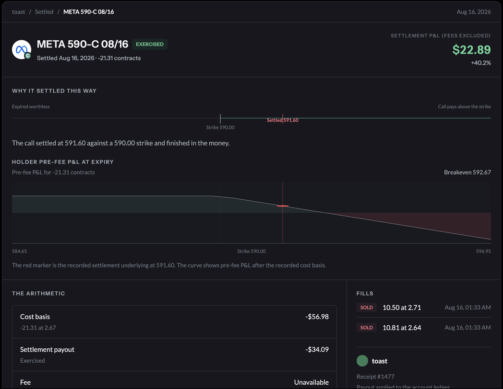The image size is (503, 389).
Task: Click the Call pays above the strike label
Action: 464,107
